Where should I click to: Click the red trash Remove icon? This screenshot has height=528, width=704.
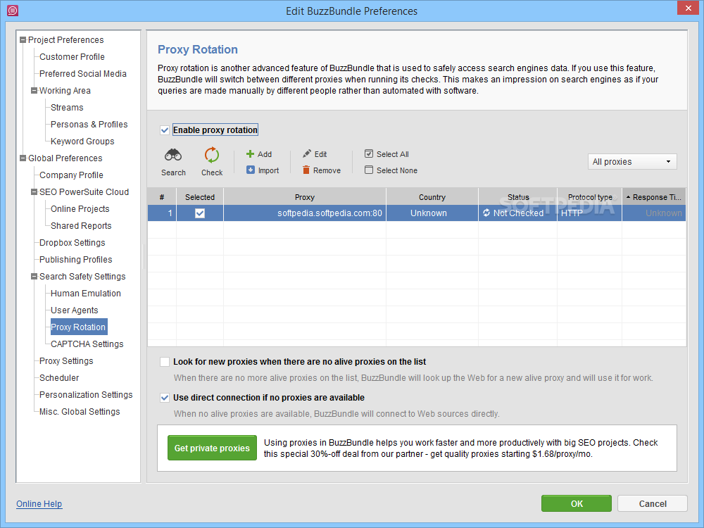306,170
